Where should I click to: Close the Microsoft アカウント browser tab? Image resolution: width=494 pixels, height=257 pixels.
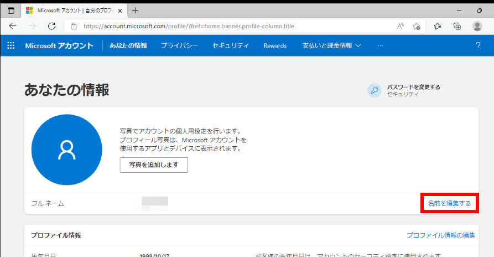point(120,11)
